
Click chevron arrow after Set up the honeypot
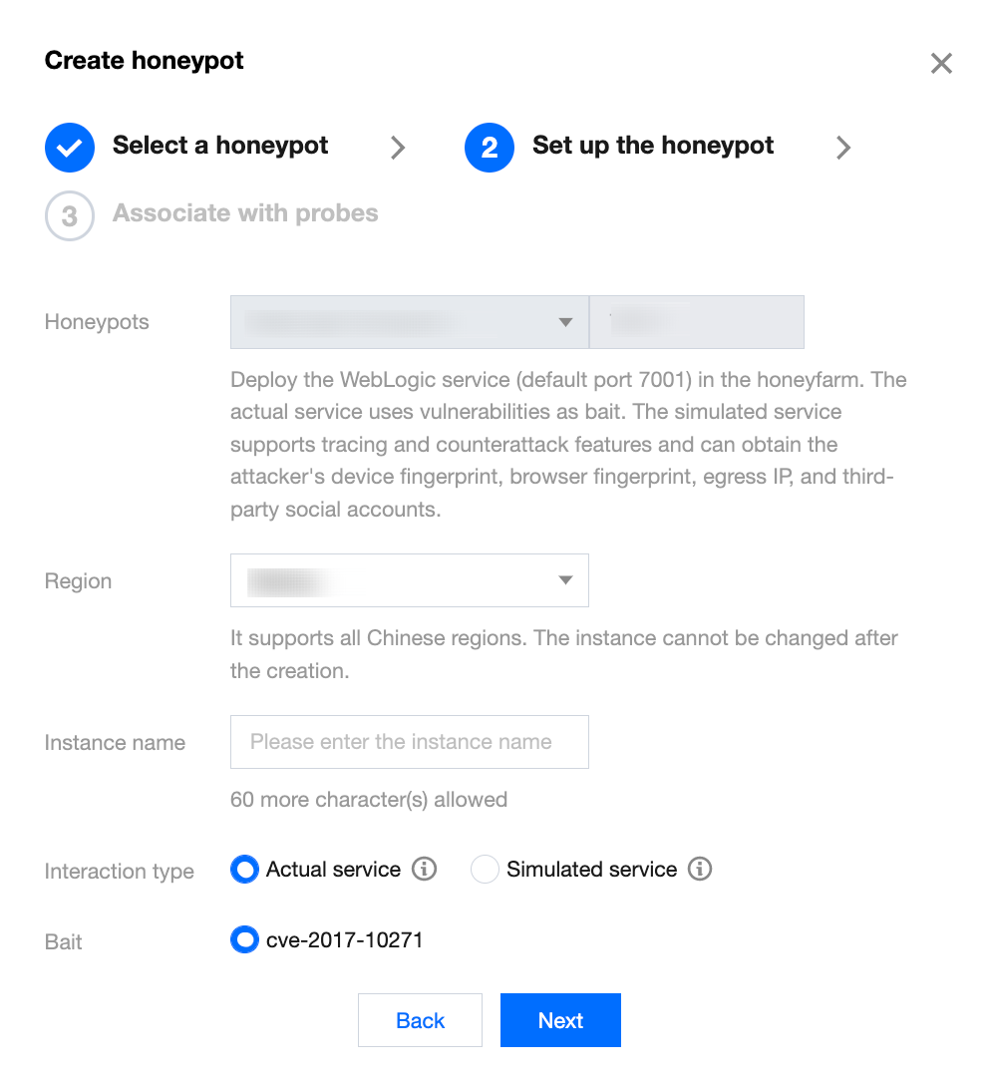point(843,148)
